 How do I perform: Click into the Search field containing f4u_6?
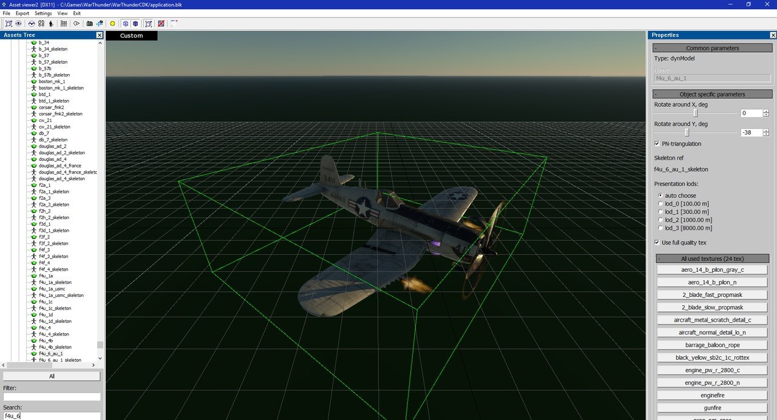pyautogui.click(x=52, y=416)
